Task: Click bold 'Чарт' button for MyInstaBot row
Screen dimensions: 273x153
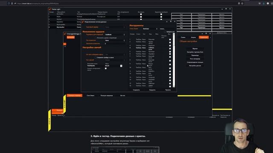Action: coord(181,28)
